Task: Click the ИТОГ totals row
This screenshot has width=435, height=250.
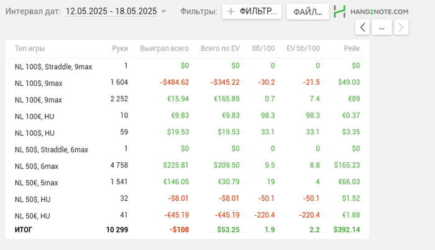Action: tap(24, 229)
